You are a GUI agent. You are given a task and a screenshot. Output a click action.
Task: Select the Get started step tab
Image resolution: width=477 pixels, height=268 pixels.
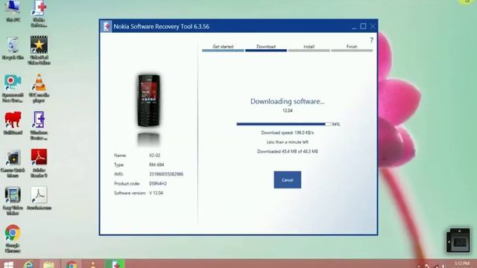click(223, 48)
